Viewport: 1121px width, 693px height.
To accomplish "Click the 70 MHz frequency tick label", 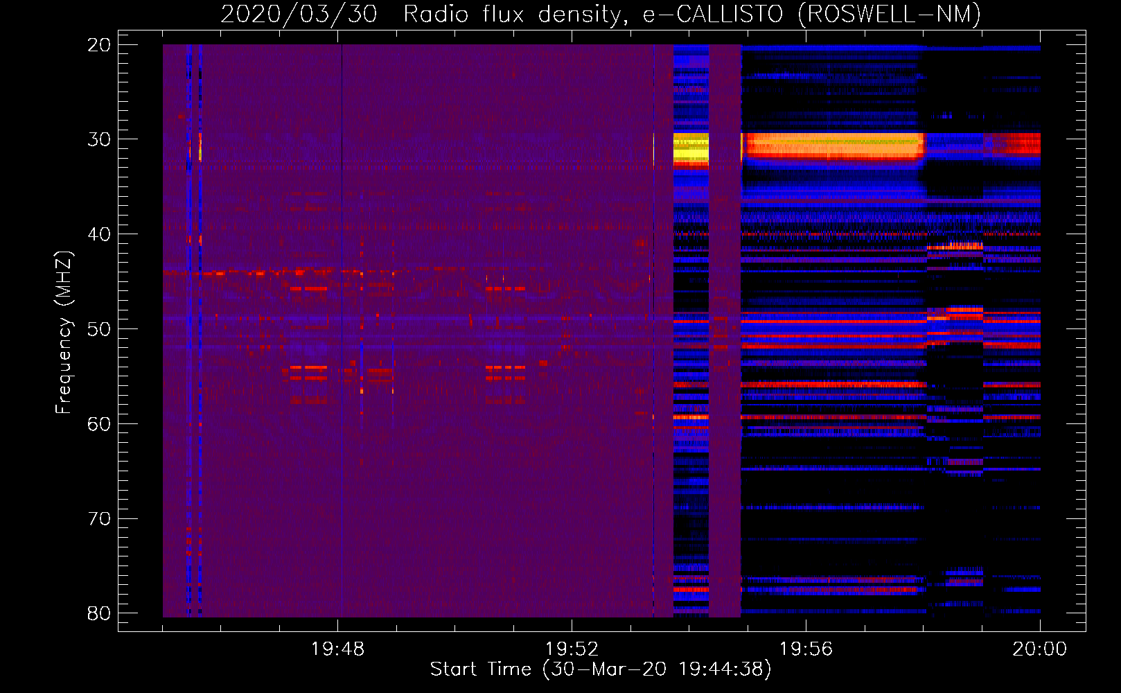I will click(99, 519).
